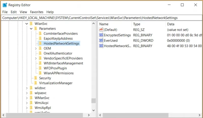Screen dimensions: 203x118
Task: Expand the VendorSpecificIEProviders key
Action: 36,58
